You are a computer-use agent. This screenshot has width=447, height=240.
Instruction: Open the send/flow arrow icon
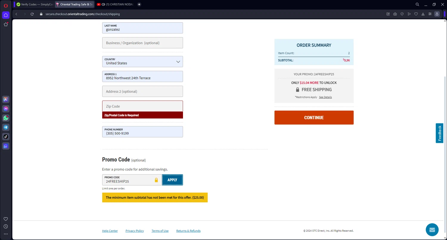point(409,14)
